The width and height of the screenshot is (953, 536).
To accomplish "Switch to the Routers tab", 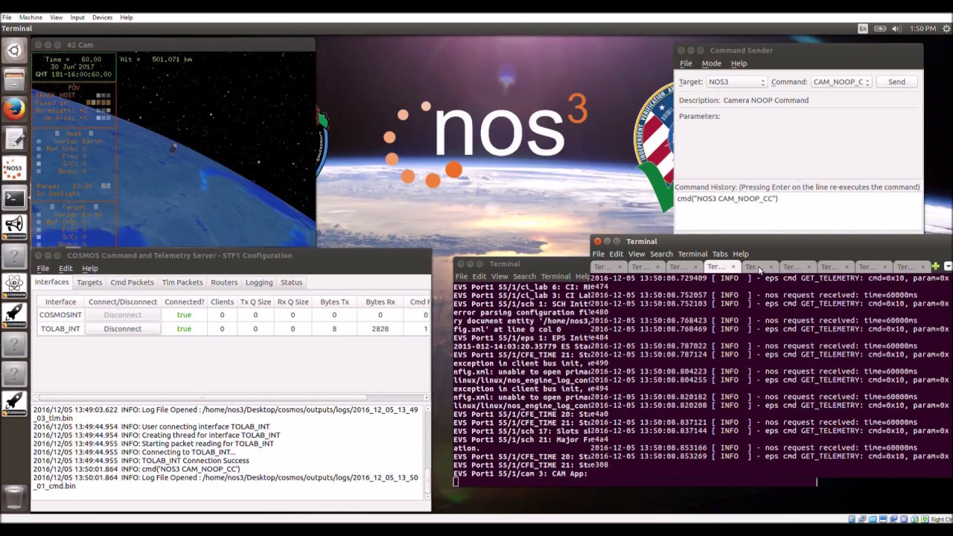I will (224, 282).
